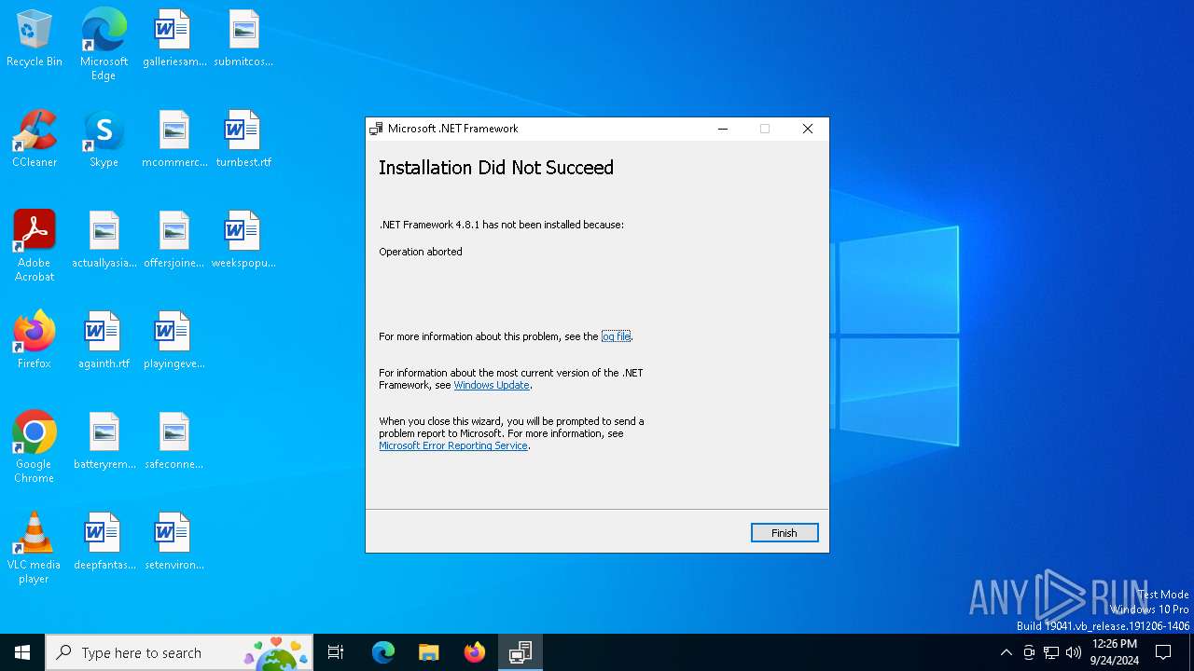Close the .NET Framework installer window
The image size is (1194, 671).
pos(808,129)
